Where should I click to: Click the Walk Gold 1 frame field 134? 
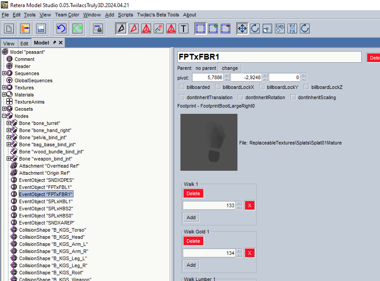tap(209, 253)
